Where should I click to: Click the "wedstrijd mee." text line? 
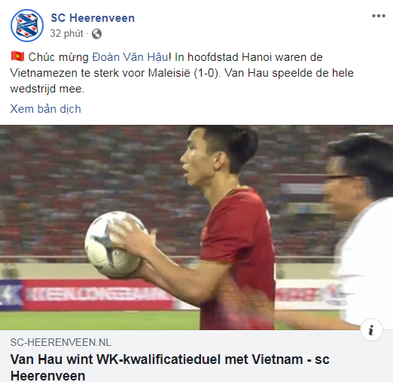pos(47,89)
